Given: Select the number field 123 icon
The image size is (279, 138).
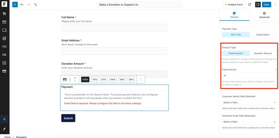Looking at the screenshot, I should pos(4,47).
